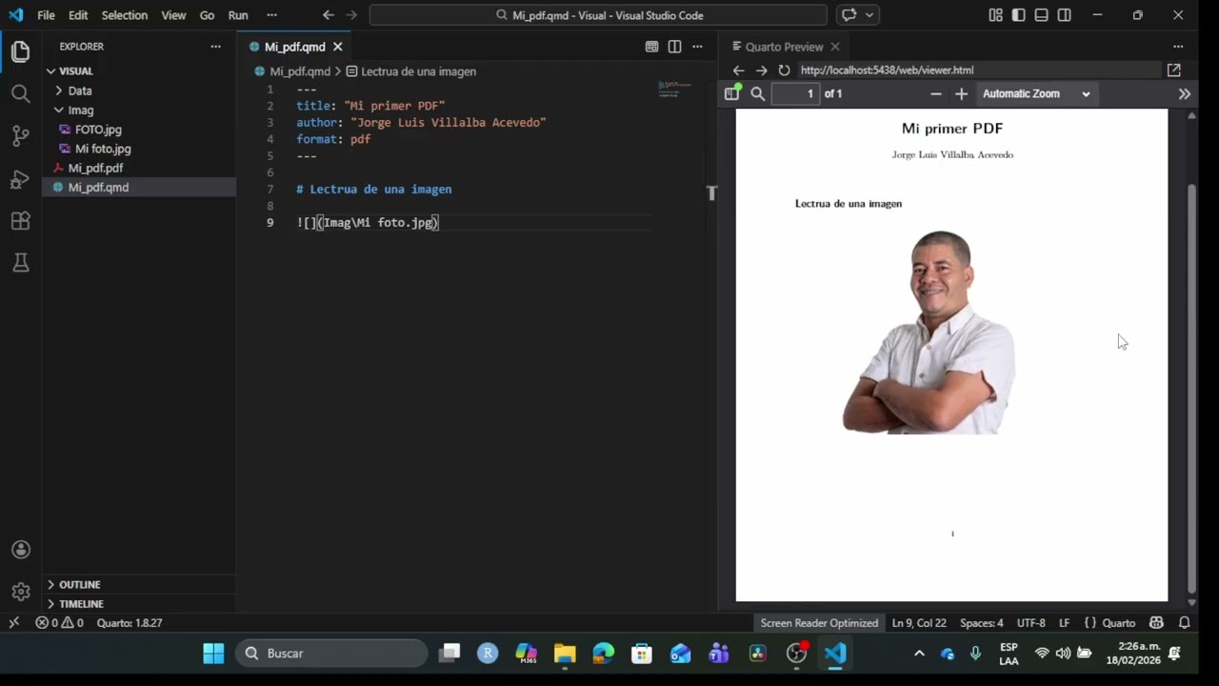Open the Copilot chat dropdown arrow

pos(869,15)
